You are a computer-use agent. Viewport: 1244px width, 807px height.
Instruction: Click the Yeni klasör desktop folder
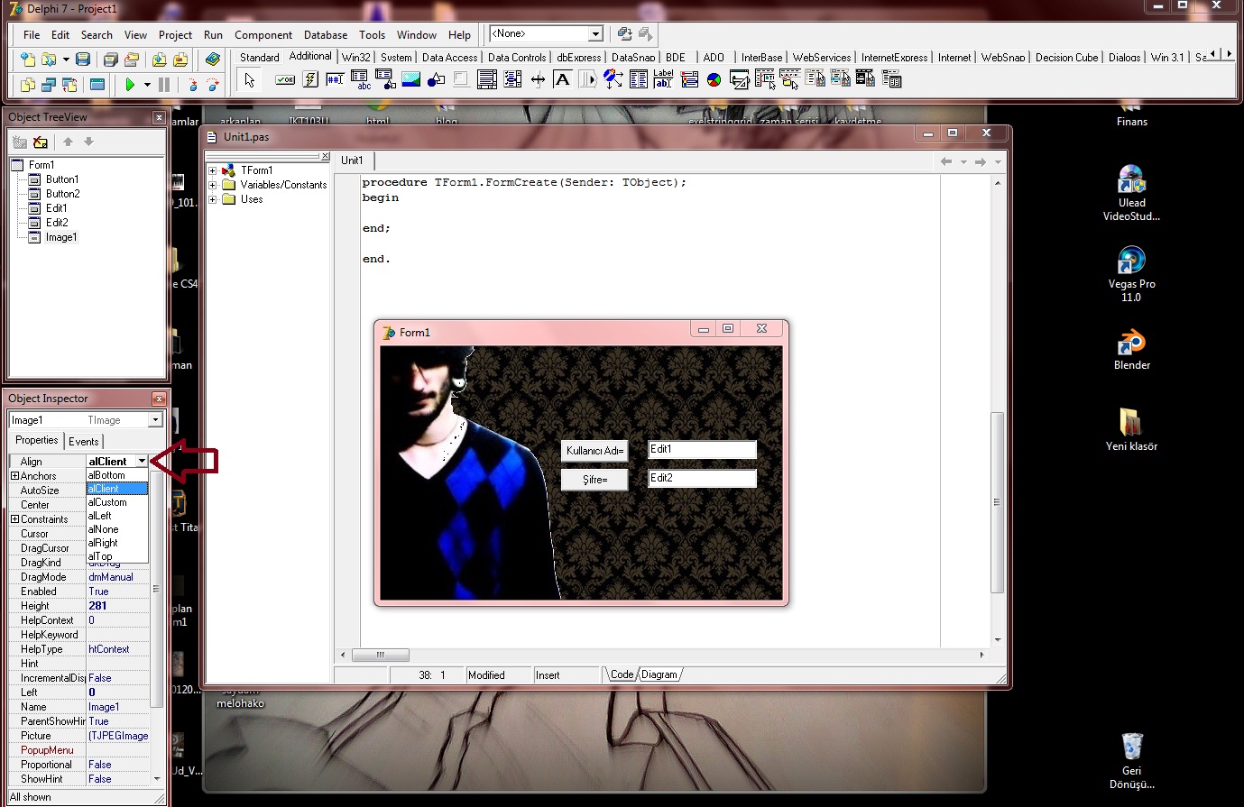pos(1131,429)
